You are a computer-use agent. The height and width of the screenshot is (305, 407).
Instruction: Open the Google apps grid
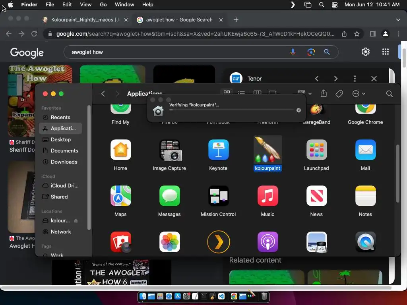[386, 52]
